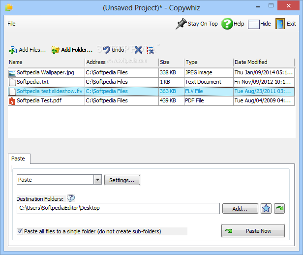Click the Tue Aug/23/2011 date cell
This screenshot has width=303, height=255.
pyautogui.click(x=263, y=91)
